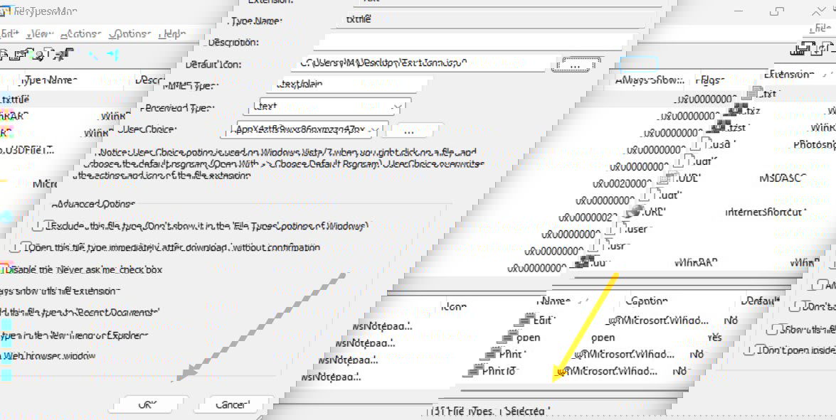Image resolution: width=836 pixels, height=420 pixels.
Task: Open the Help menu
Action: coord(172,34)
